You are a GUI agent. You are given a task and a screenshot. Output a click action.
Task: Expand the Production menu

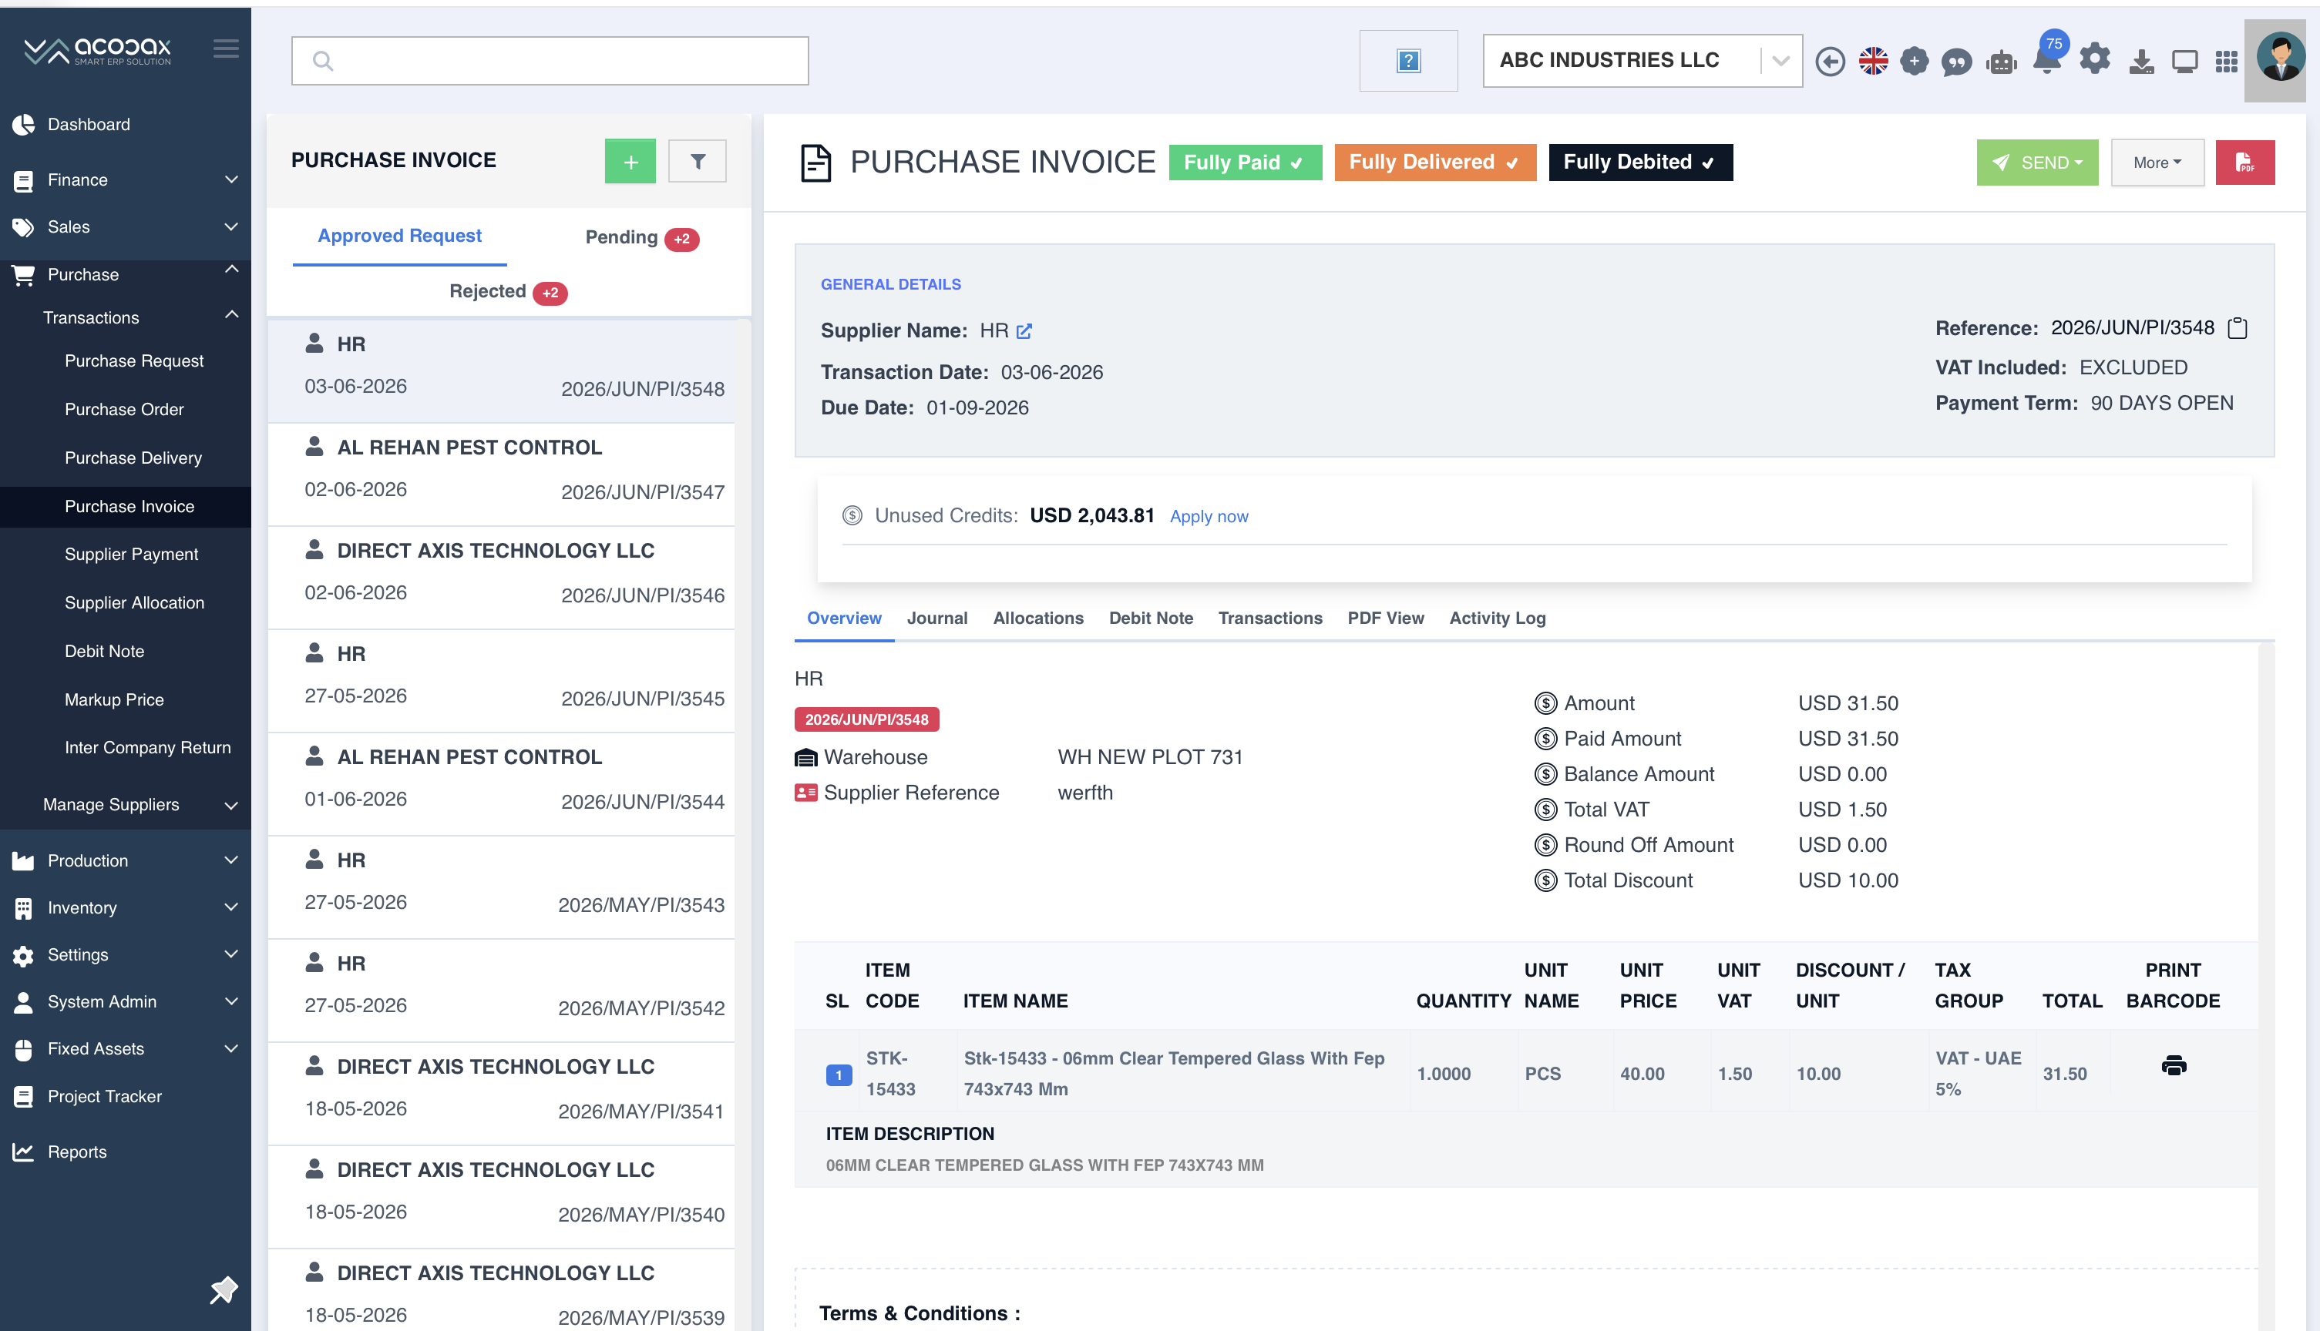[x=126, y=860]
